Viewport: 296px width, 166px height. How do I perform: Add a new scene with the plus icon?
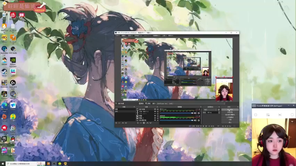coord(116,123)
